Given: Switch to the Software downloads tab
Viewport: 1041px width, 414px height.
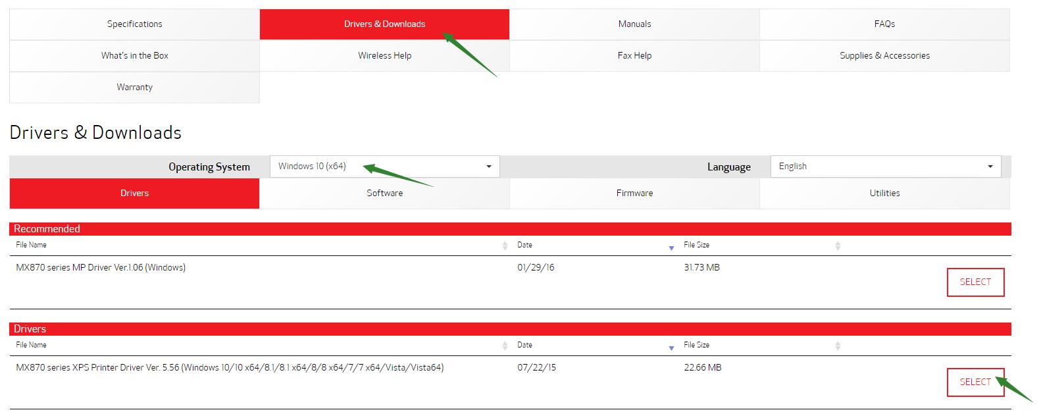Looking at the screenshot, I should tap(384, 194).
